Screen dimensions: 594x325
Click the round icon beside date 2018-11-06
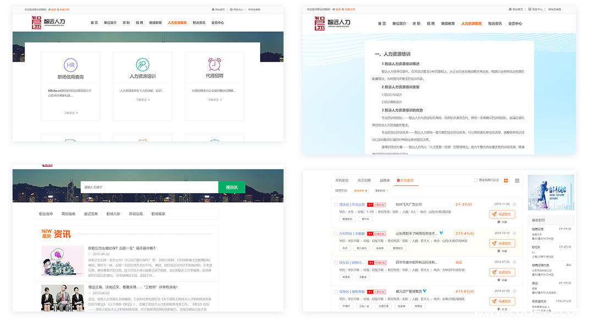pos(514,204)
